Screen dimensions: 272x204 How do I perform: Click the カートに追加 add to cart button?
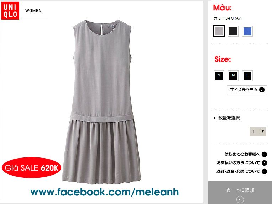240,193
